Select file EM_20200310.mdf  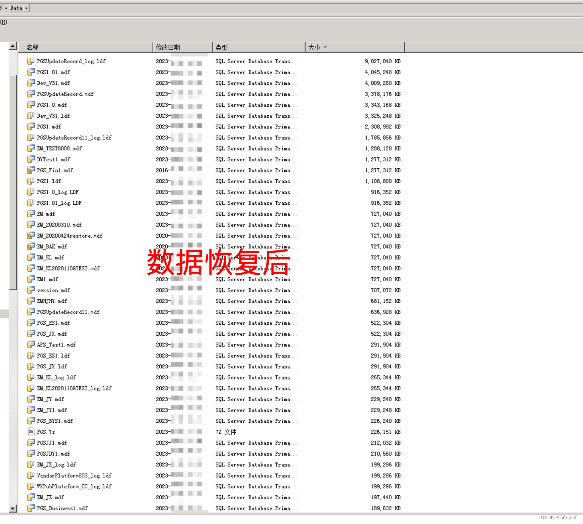[59, 225]
